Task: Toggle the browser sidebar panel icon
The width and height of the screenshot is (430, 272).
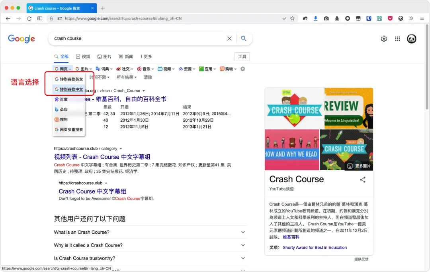Action: point(40,18)
